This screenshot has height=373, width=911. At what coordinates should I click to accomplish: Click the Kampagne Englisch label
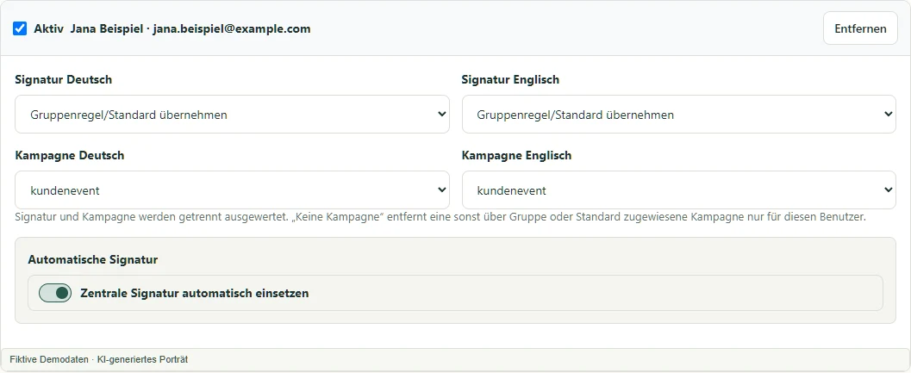[516, 155]
